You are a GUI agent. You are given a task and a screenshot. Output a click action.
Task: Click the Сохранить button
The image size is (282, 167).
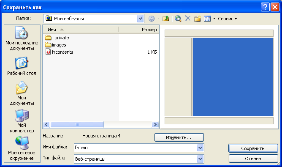pyautogui.click(x=253, y=148)
